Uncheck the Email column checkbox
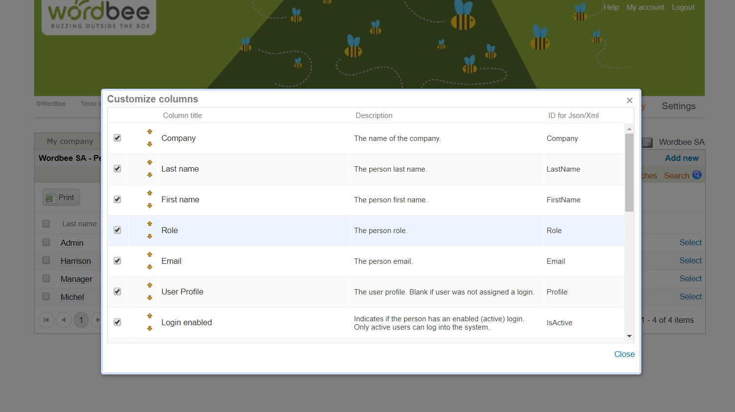Viewport: 735px width, 412px height. pos(118,261)
